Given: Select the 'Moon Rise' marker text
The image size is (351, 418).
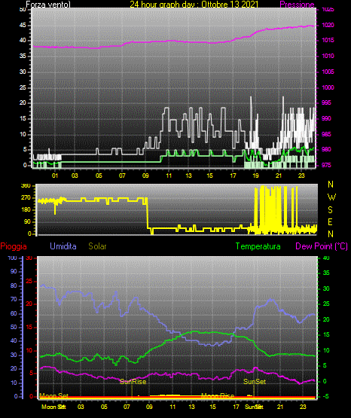Looking at the screenshot, I should point(218,395).
